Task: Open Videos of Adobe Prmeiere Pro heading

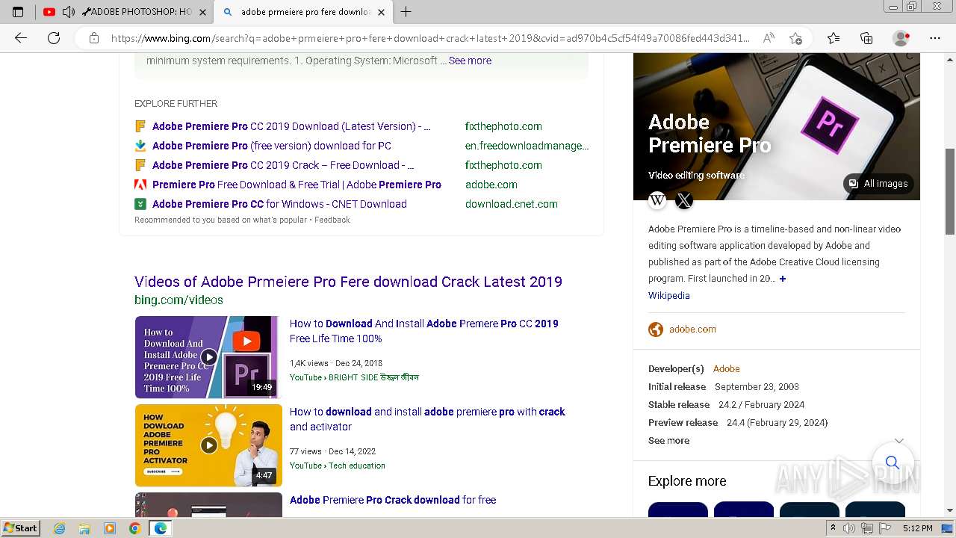Action: pos(348,282)
